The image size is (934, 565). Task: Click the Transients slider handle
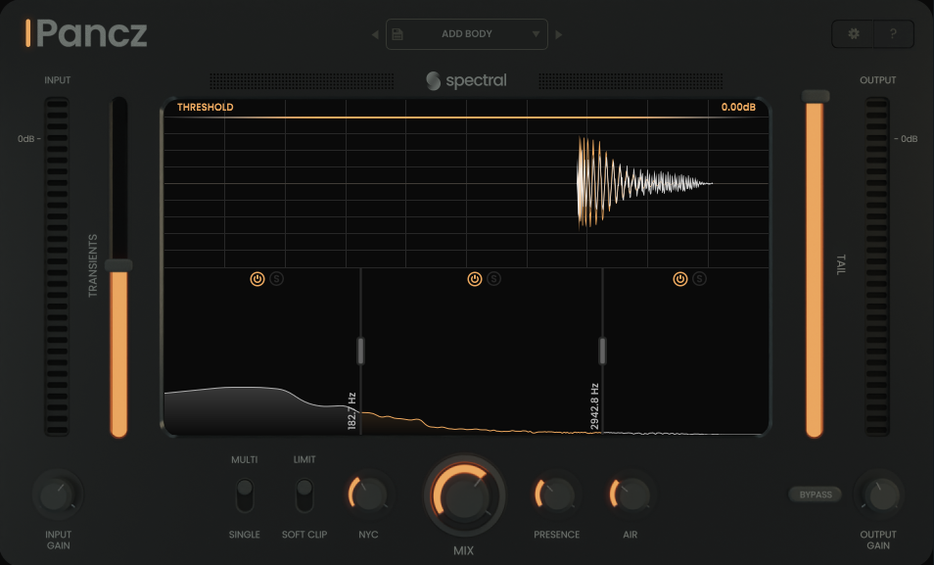pos(118,265)
